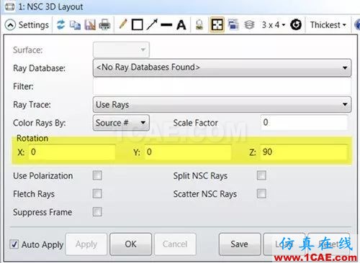Select the pencil draw line tool
Screen dimensions: 360x263
tap(123, 24)
